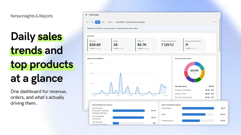Click the Unique products sold card

(194, 45)
